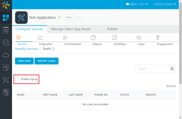Enable the Signup checkbox

[17, 79]
